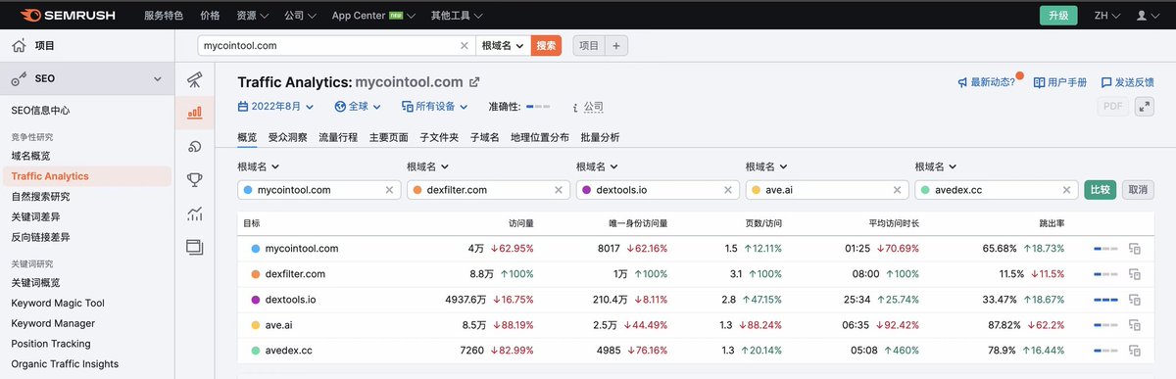Screen dimensions: 1176x379
Task: Remove mycointool.com from comparison field
Action: point(389,190)
